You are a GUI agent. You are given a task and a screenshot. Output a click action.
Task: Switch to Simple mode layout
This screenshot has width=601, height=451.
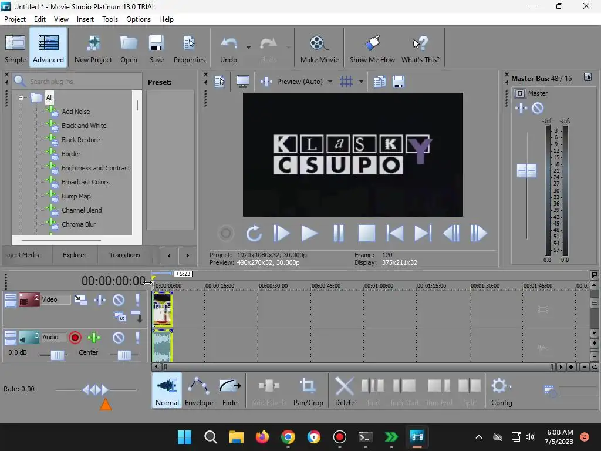[15, 48]
